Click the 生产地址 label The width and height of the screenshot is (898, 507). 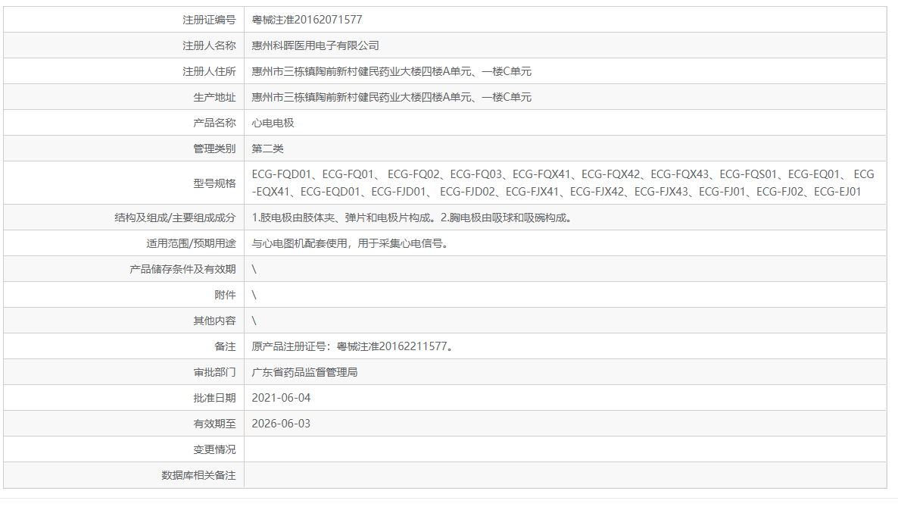[x=214, y=97]
